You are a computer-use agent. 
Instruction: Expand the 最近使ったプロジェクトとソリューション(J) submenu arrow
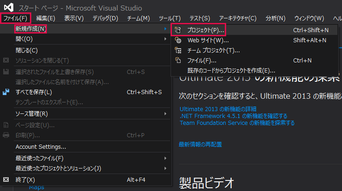pos(165,169)
